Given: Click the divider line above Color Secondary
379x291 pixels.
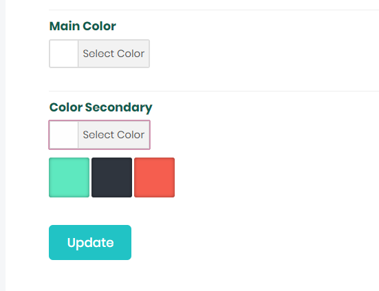Looking at the screenshot, I should point(214,91).
